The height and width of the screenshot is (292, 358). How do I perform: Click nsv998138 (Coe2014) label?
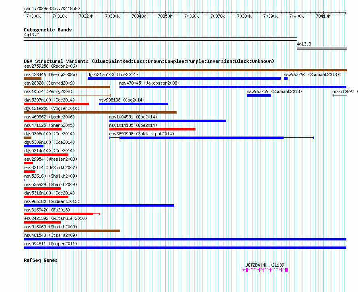point(121,100)
